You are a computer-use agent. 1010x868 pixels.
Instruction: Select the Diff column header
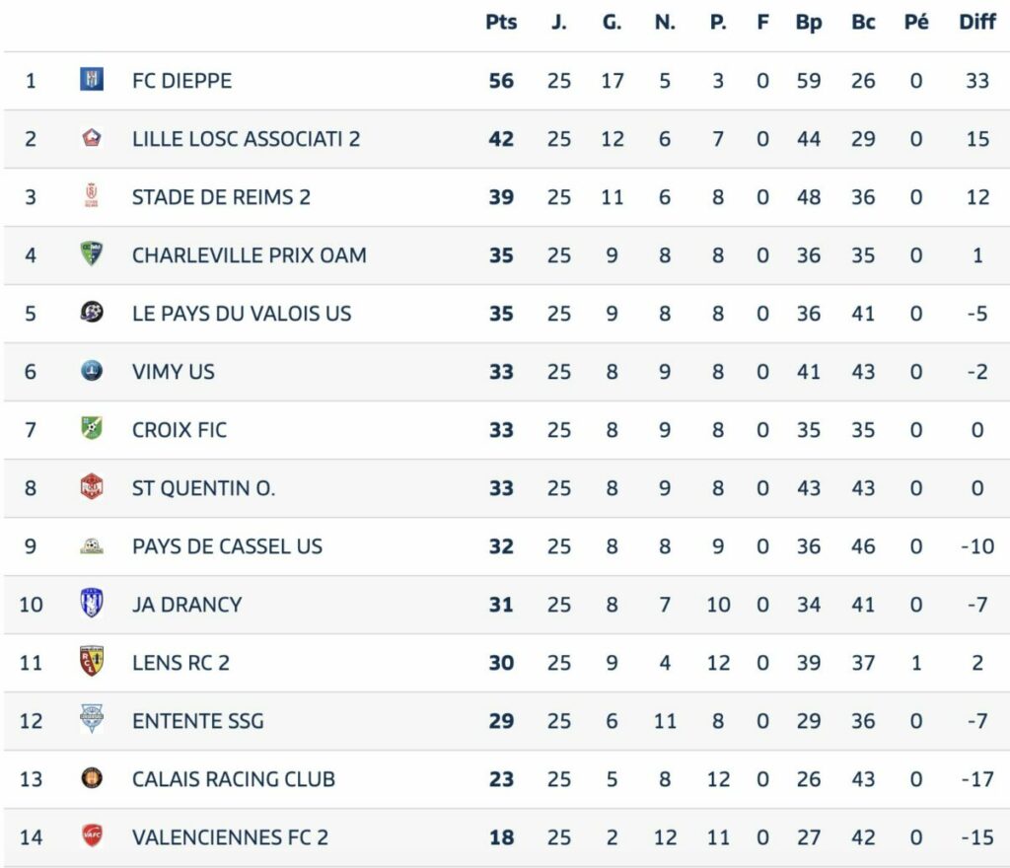pos(977,22)
